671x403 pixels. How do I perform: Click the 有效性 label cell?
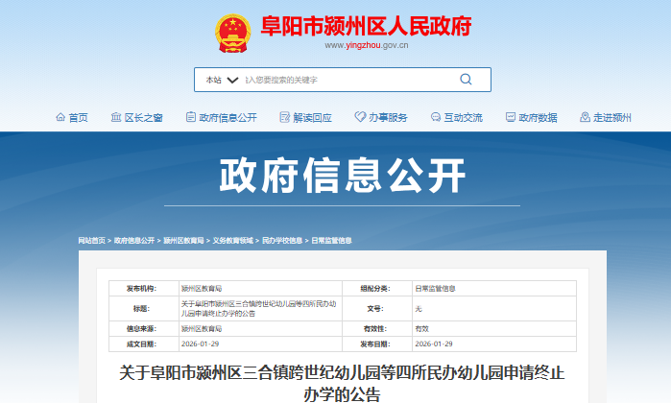point(377,328)
